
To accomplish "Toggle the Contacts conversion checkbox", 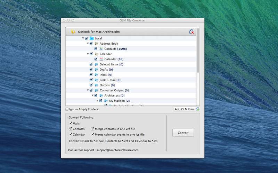I will [x=71, y=129].
